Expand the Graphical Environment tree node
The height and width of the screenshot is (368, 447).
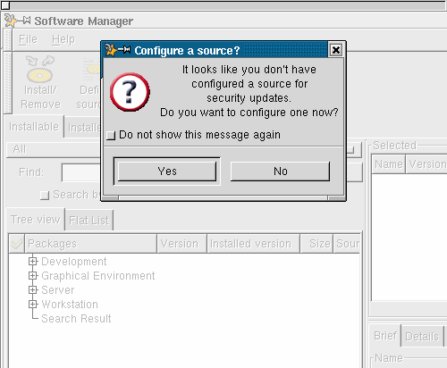pos(33,275)
